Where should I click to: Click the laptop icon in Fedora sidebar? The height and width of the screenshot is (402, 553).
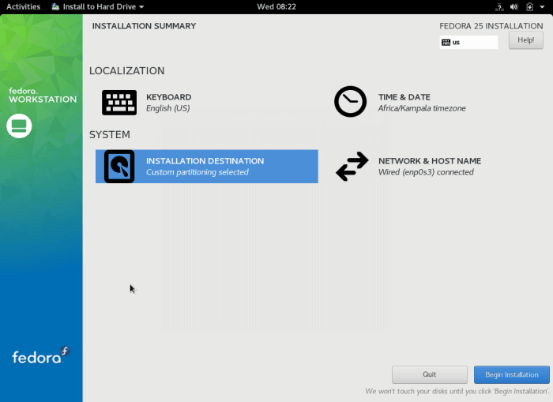tap(19, 126)
